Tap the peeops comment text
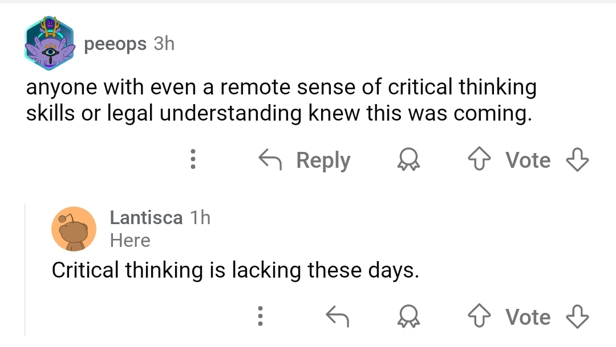Image resolution: width=616 pixels, height=347 pixels. [x=279, y=101]
